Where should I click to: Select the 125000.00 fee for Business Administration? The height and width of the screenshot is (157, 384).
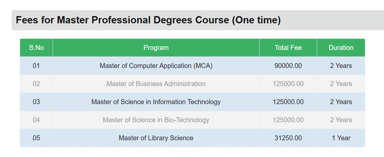[288, 84]
